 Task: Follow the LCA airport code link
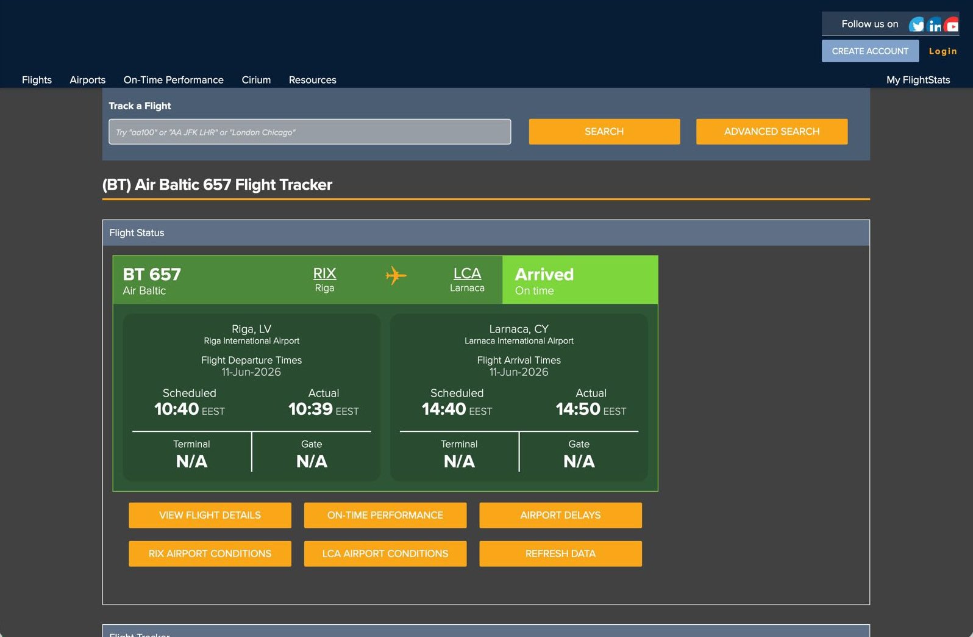(x=467, y=273)
